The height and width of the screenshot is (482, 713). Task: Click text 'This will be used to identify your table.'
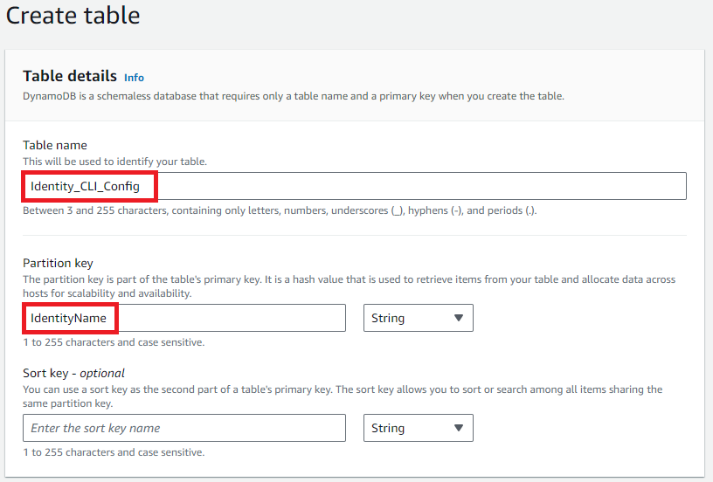tap(115, 162)
